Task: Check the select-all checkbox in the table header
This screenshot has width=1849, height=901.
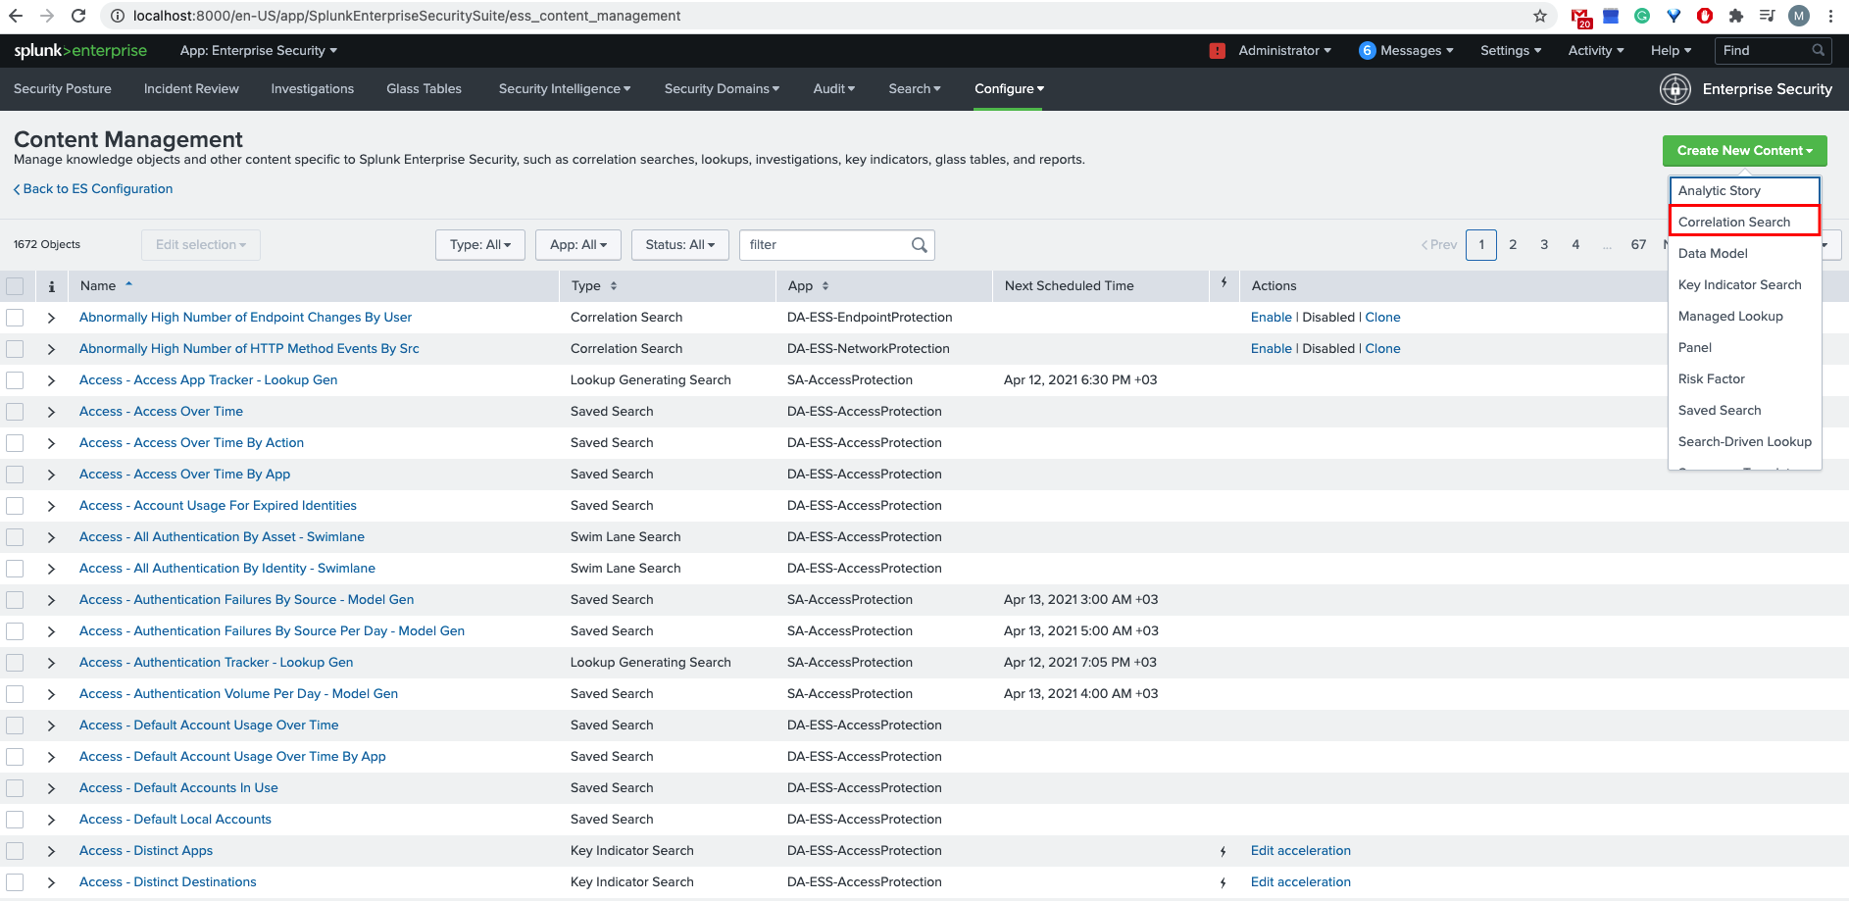Action: (x=15, y=285)
